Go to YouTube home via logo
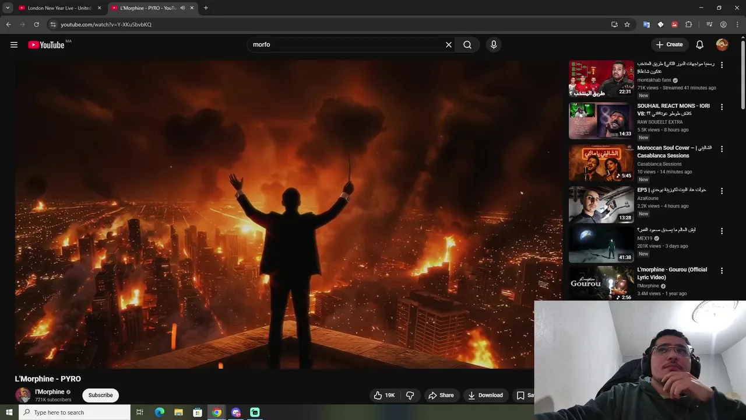 (46, 45)
